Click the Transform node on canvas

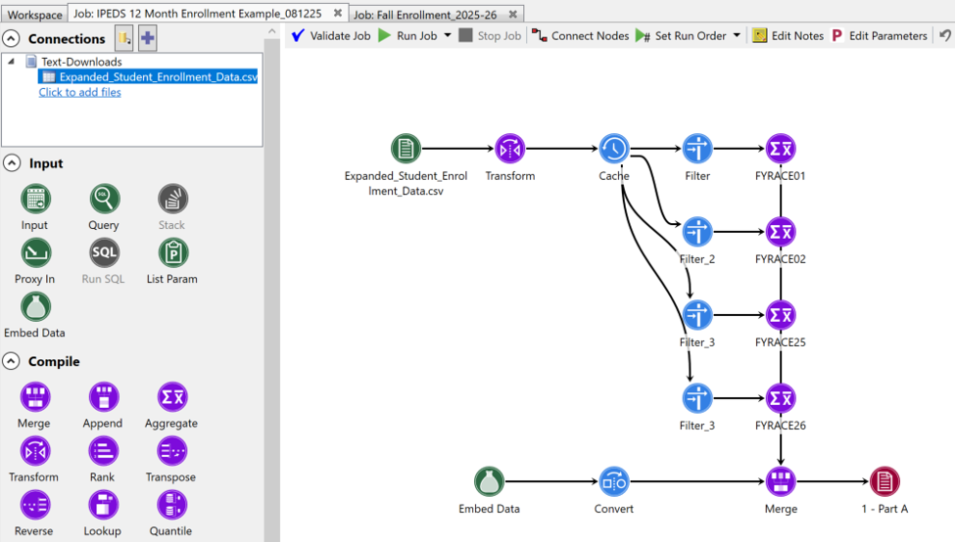point(509,149)
